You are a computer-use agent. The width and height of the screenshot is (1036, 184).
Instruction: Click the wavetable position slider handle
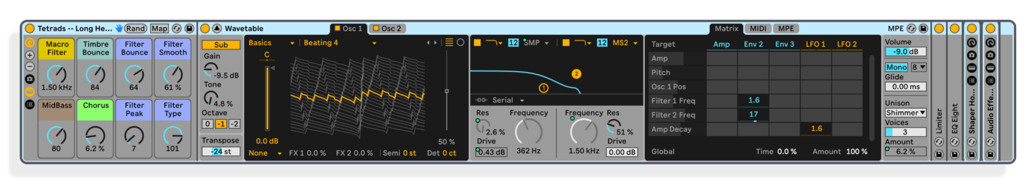point(447,91)
